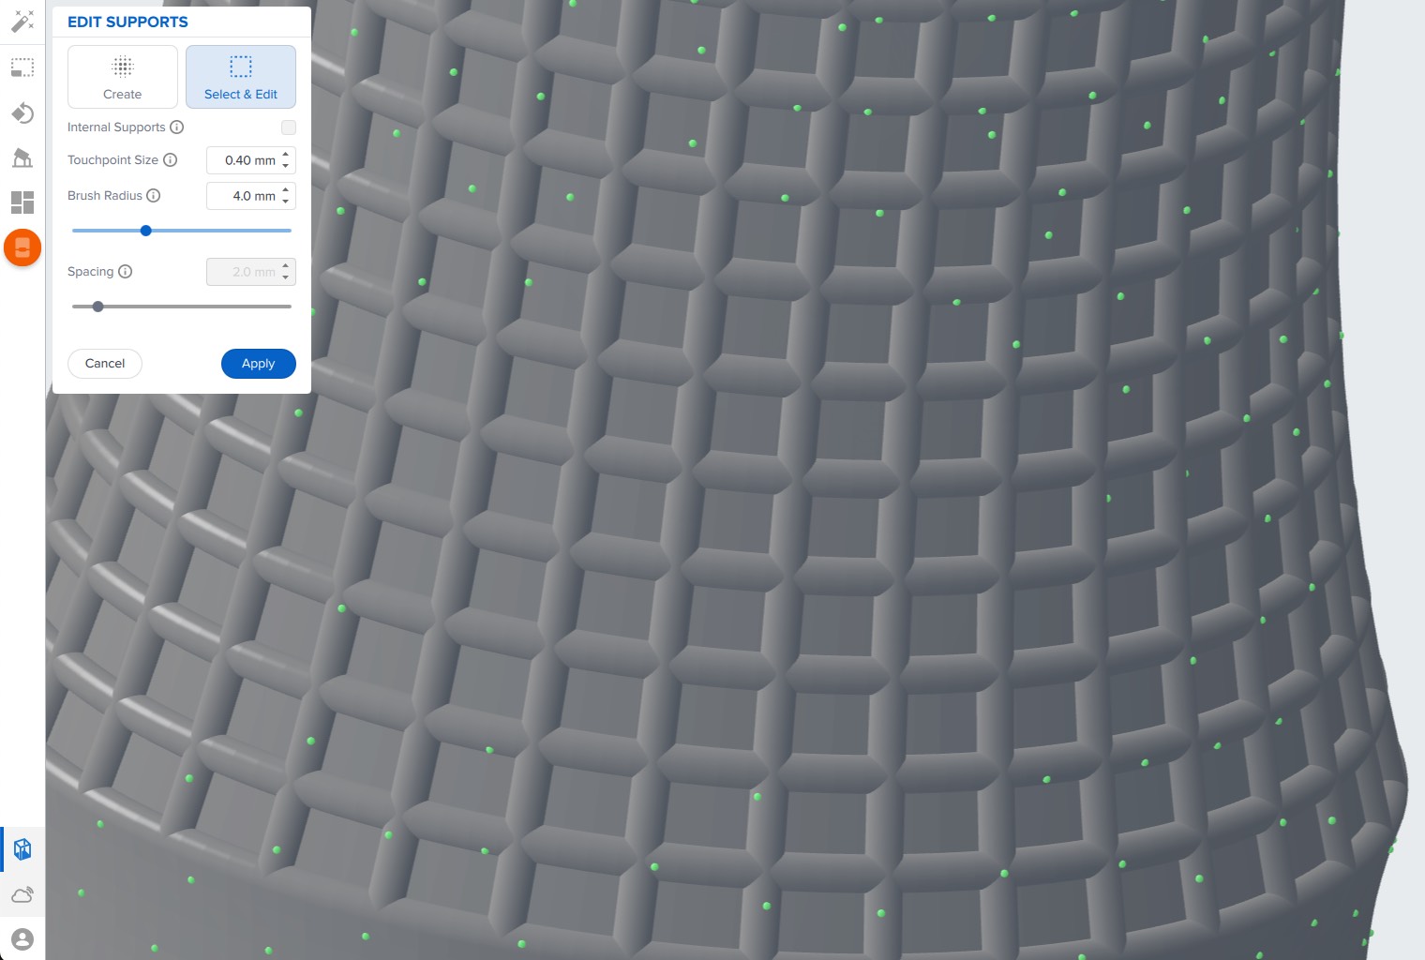Open the Layout tool
This screenshot has width=1425, height=960.
pyautogui.click(x=22, y=202)
